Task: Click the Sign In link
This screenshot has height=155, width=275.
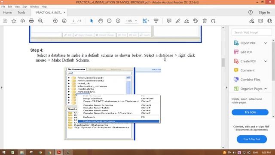Action: coord(264,12)
